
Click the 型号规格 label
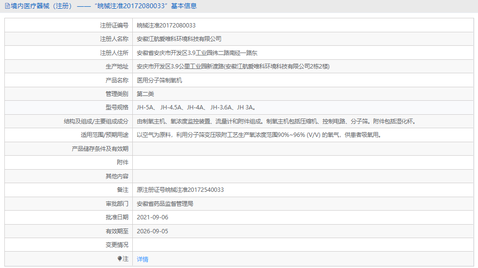pos(117,107)
